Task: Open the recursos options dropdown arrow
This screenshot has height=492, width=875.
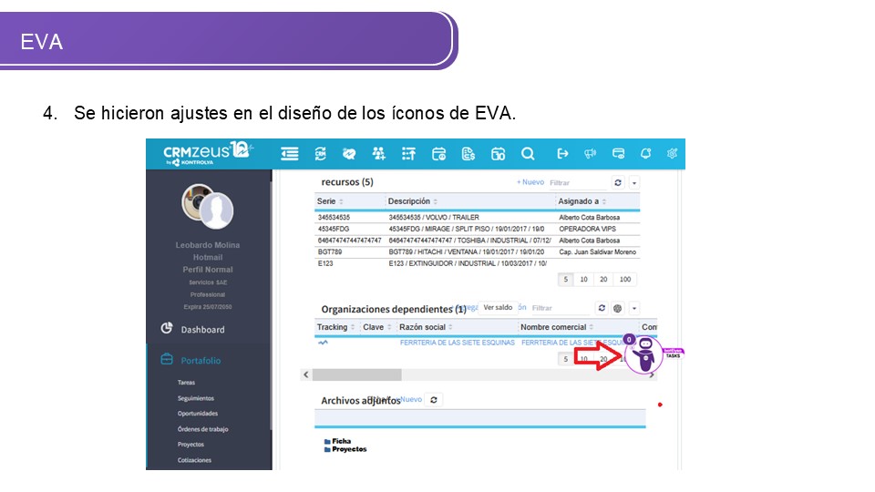Action: coord(634,182)
